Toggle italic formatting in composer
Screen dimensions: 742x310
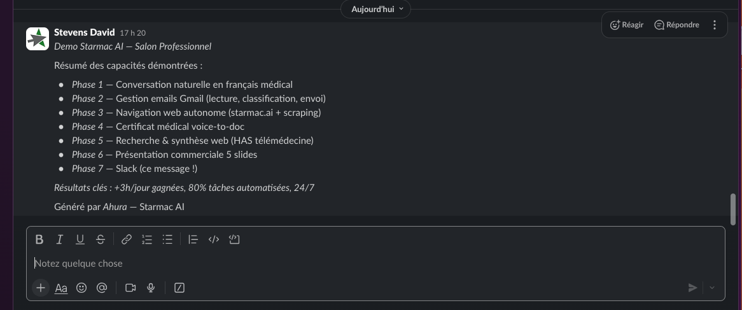tap(60, 239)
